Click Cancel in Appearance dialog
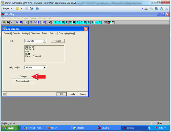 tap(83, 94)
